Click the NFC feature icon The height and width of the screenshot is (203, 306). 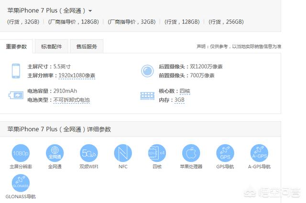click(123, 153)
